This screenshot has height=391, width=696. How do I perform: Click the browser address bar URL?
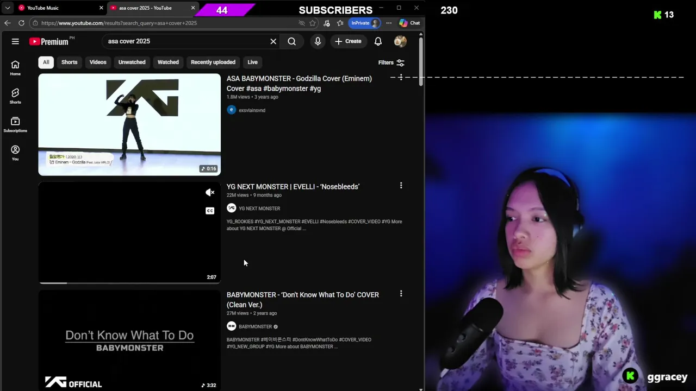click(119, 23)
